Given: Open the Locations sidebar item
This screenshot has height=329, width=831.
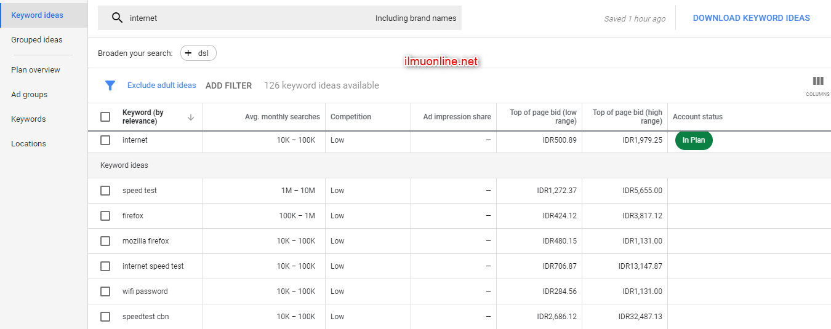Looking at the screenshot, I should tap(28, 144).
